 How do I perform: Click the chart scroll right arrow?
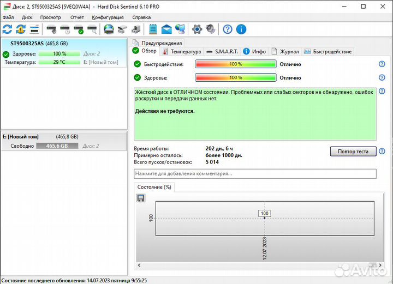pyautogui.click(x=380, y=265)
